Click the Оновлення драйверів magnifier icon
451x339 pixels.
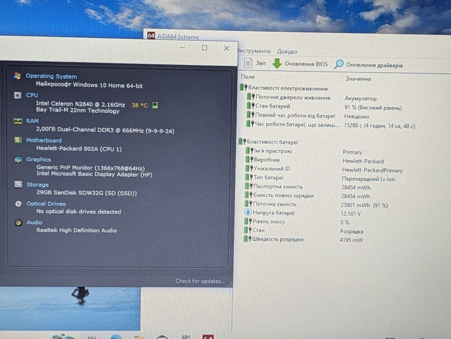coord(339,64)
